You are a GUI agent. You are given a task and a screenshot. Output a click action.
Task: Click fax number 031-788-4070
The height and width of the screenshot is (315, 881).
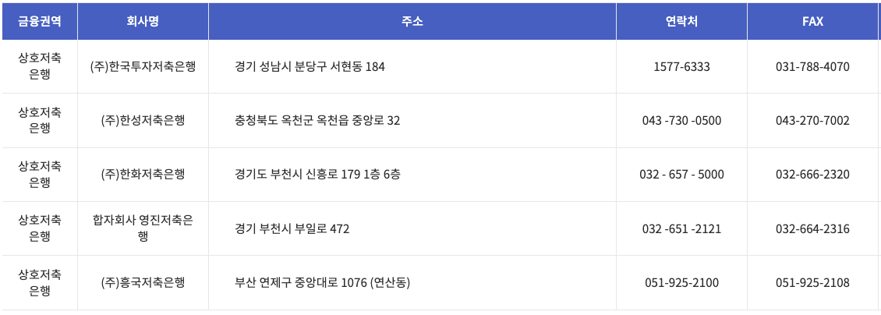coord(812,67)
